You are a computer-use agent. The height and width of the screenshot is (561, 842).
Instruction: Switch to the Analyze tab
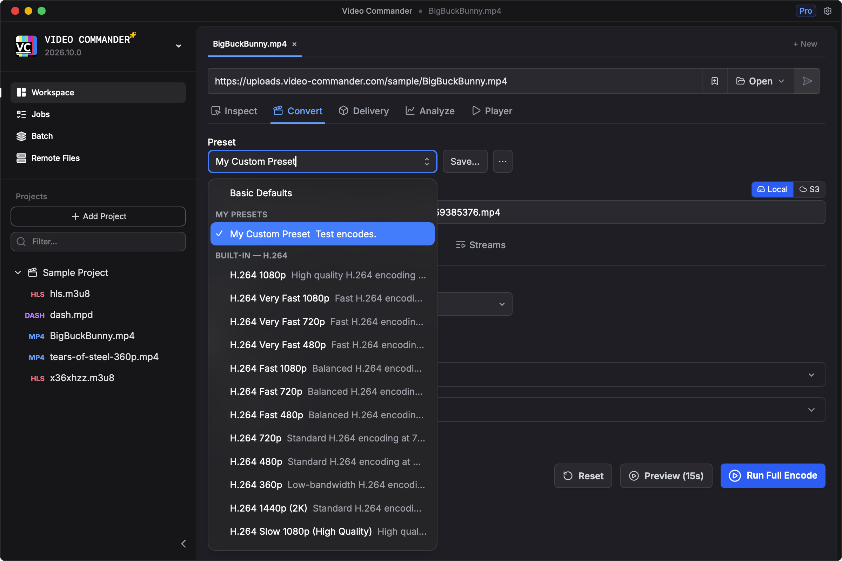[430, 111]
